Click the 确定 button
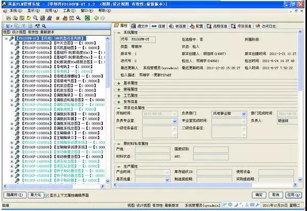 coord(259,195)
